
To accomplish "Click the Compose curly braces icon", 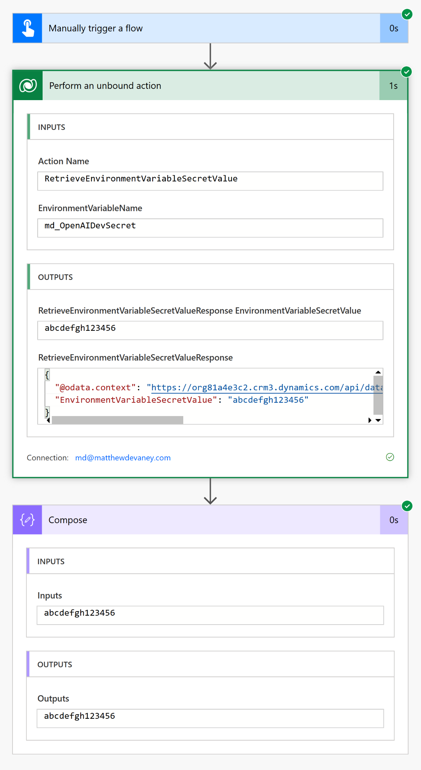I will [27, 520].
